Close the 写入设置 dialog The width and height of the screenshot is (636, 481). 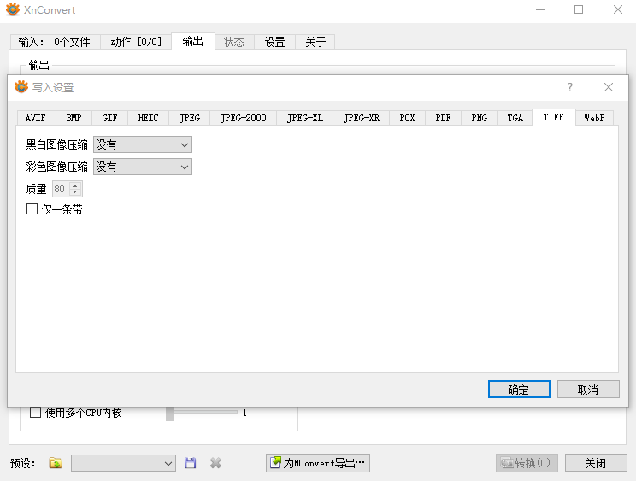click(x=609, y=87)
